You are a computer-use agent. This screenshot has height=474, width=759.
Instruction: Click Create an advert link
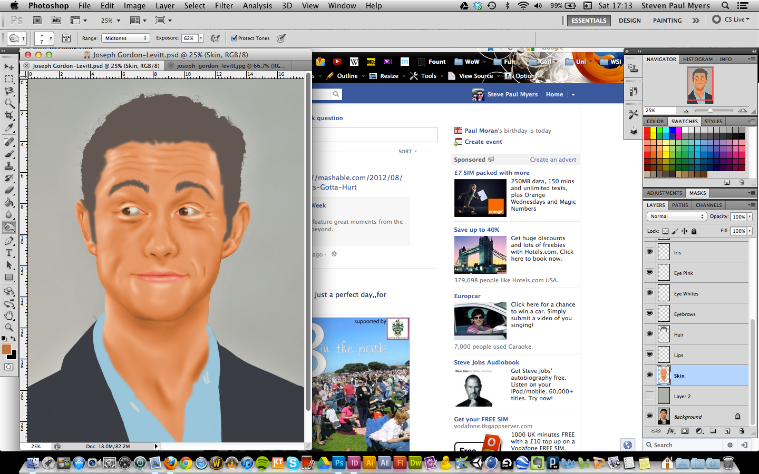(x=553, y=160)
